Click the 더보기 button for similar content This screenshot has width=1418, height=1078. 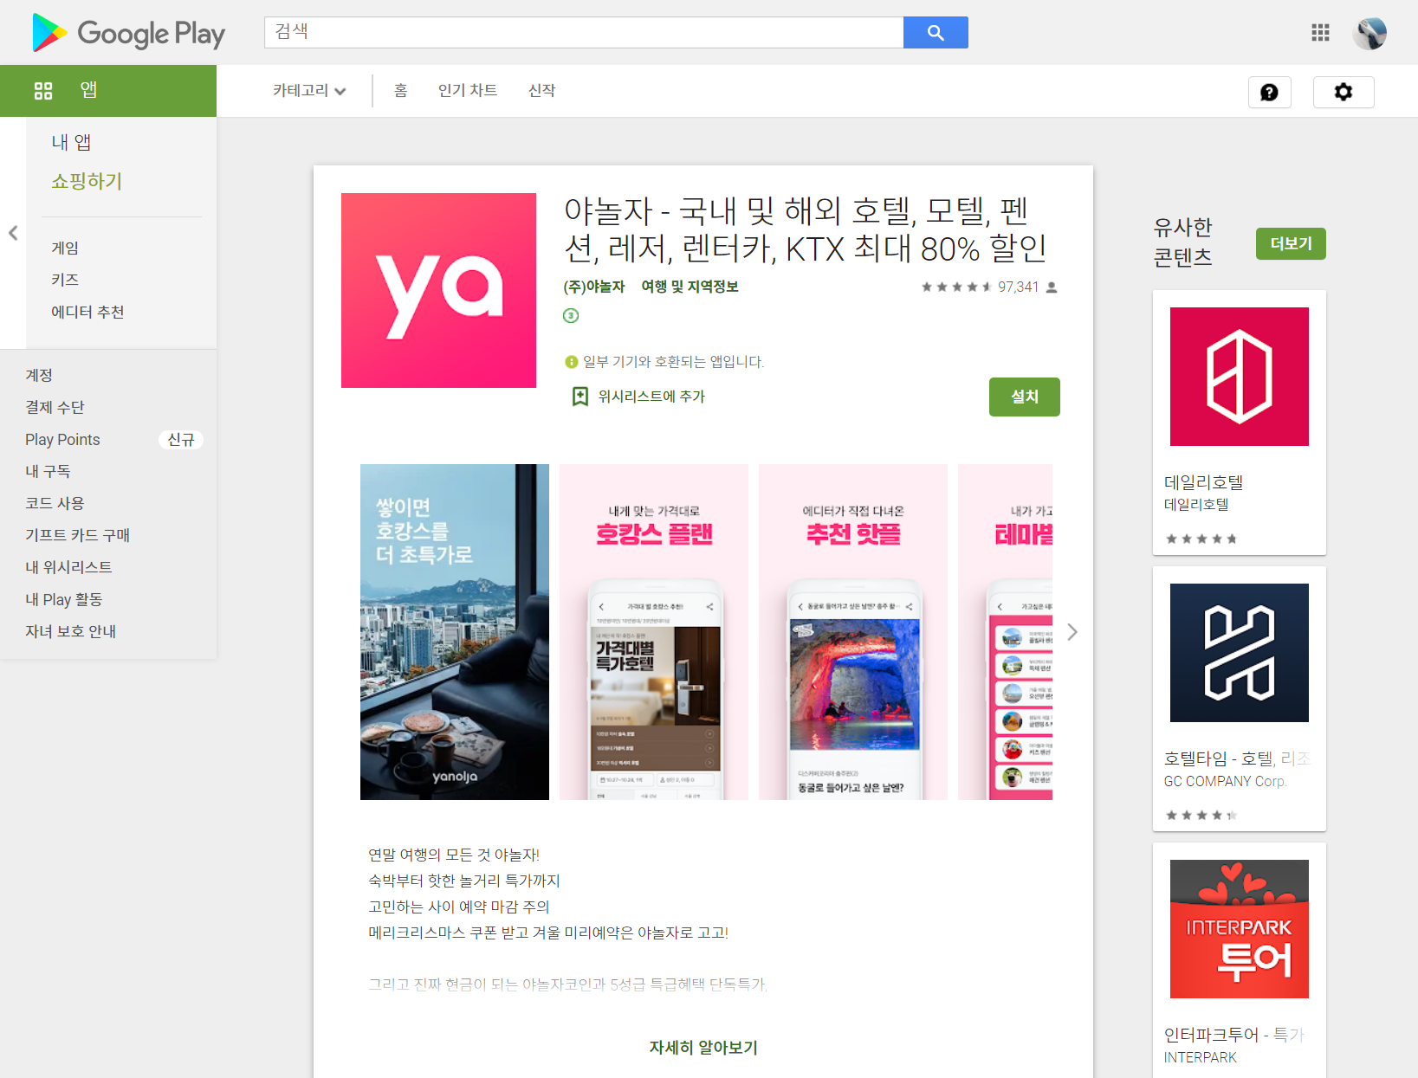coord(1291,244)
